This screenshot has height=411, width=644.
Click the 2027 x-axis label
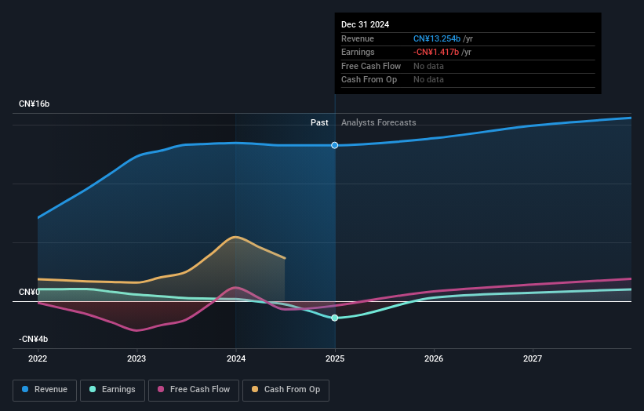pos(533,359)
